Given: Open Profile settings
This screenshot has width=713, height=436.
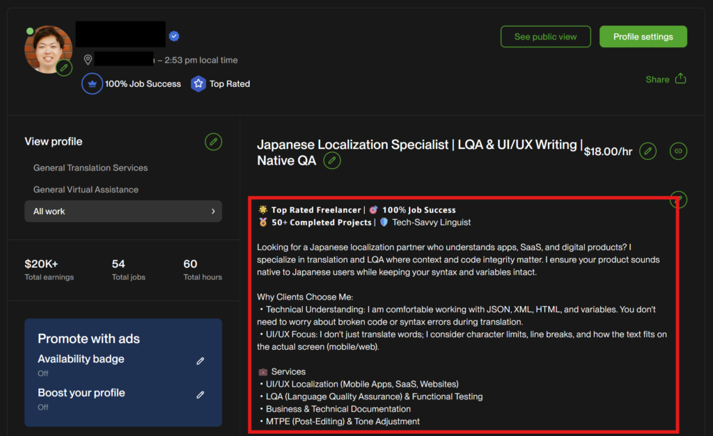Looking at the screenshot, I should [643, 37].
